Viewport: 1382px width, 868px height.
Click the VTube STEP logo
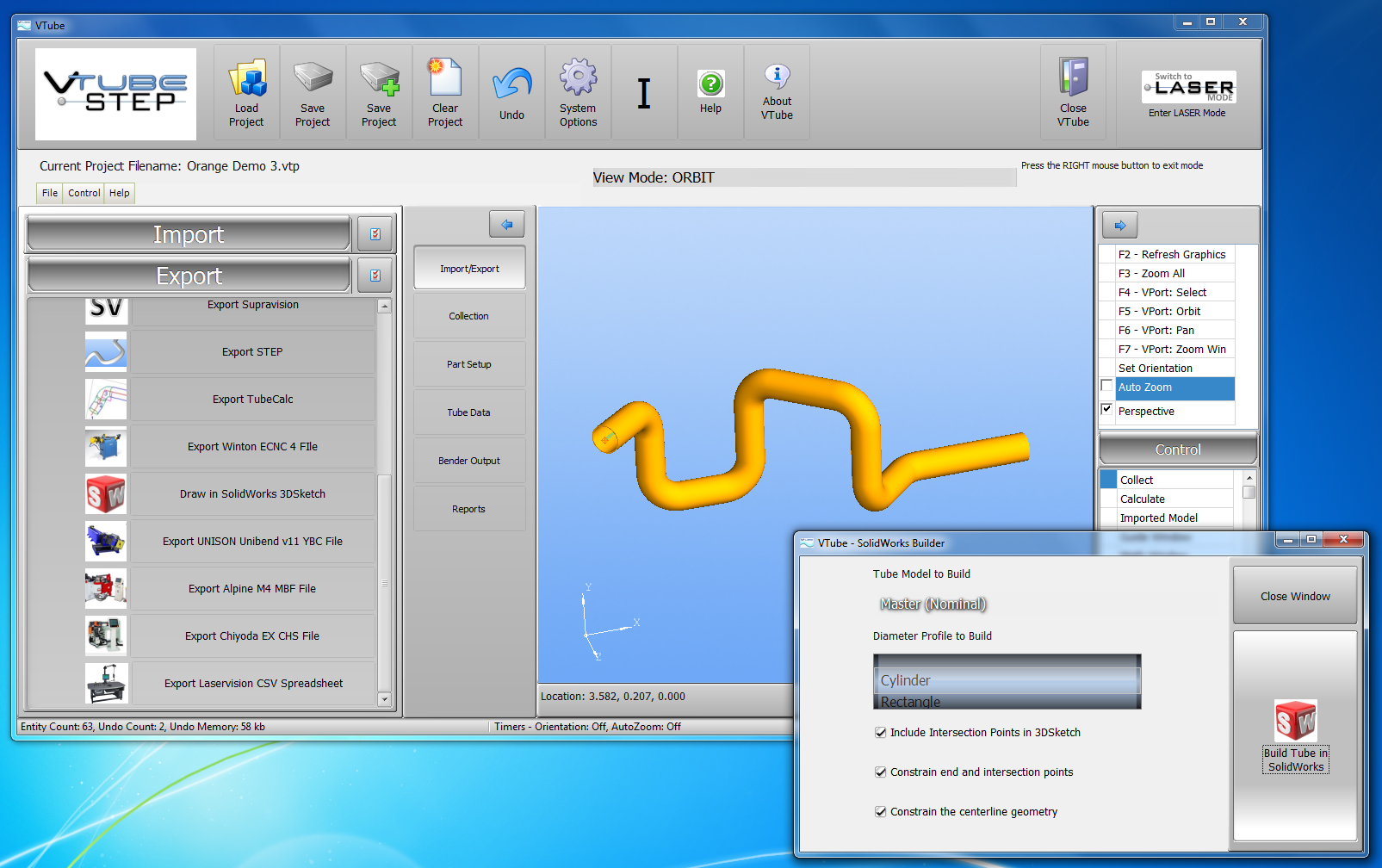pyautogui.click(x=115, y=94)
